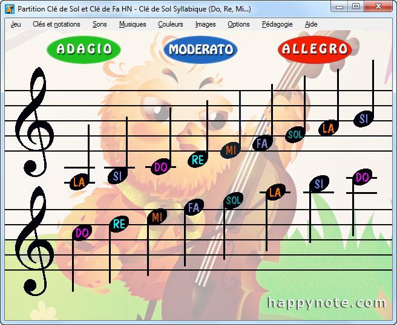Click the highest DO note above the lower staff
Image resolution: width=397 pixels, height=325 pixels.
[363, 177]
